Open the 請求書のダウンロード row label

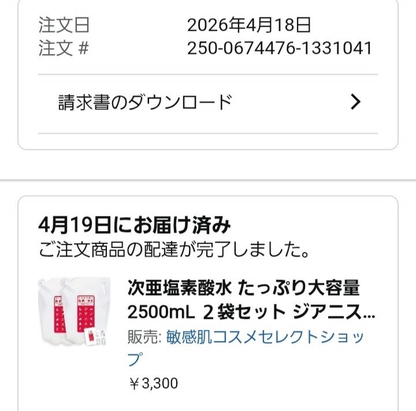pos(145,102)
